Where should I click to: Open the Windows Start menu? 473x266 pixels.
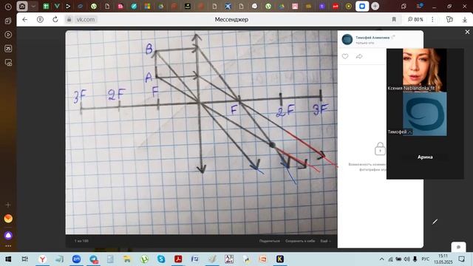[x=8, y=259]
